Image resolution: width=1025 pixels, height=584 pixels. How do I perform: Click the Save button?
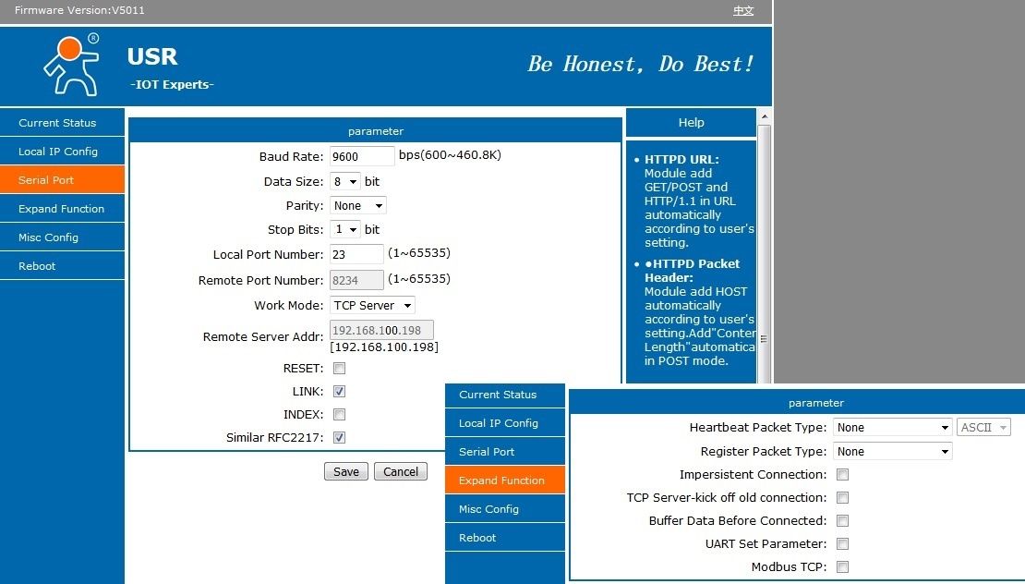(x=345, y=471)
